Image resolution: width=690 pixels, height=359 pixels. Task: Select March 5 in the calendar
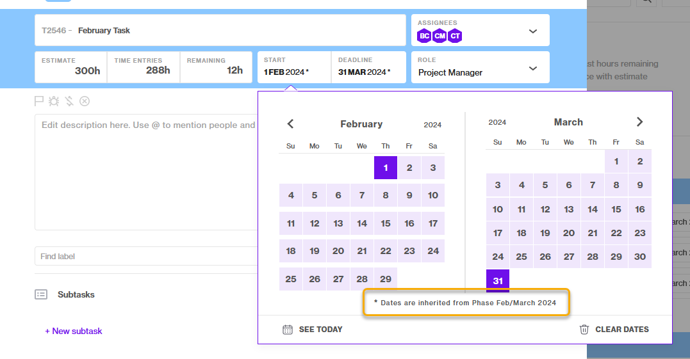point(545,185)
